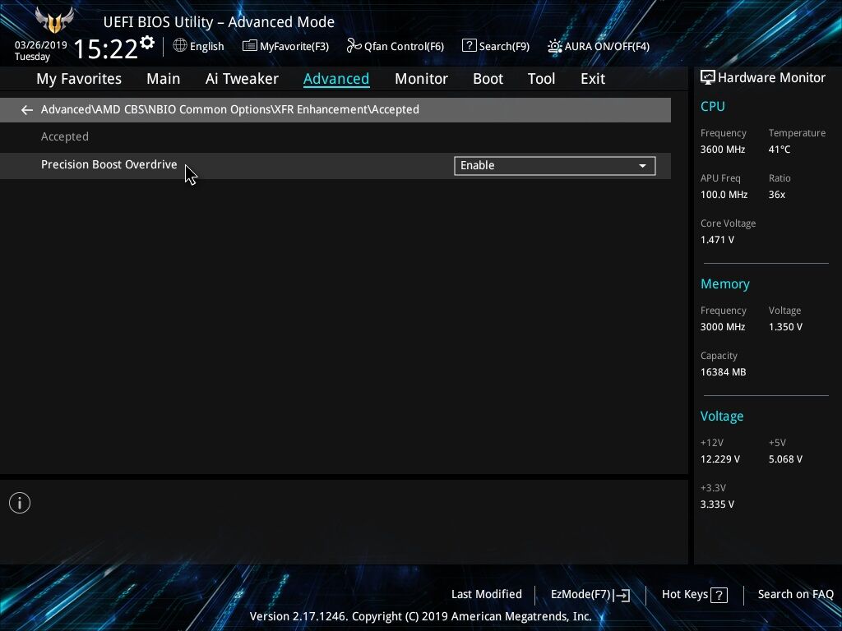Click the APU Freq value 100.0 MHz

coord(724,195)
